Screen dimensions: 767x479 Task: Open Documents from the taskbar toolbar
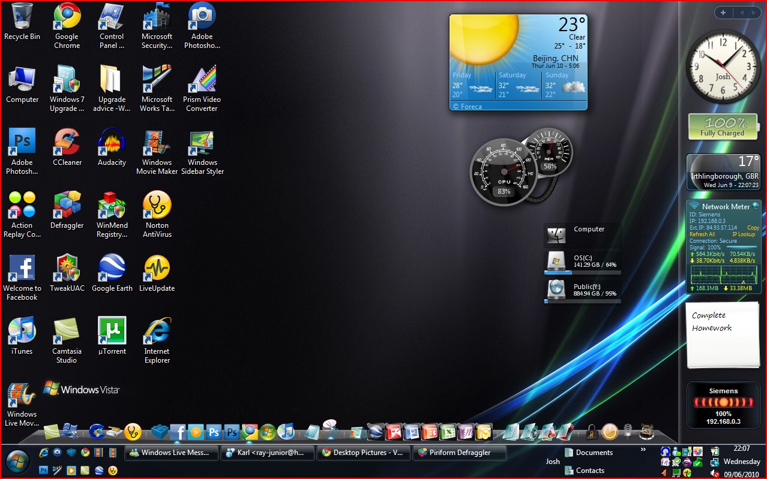coord(589,453)
